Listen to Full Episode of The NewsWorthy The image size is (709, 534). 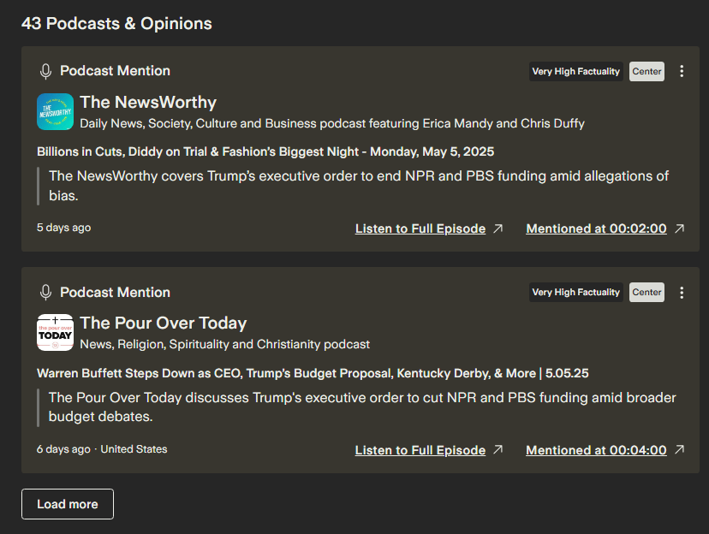tap(420, 228)
